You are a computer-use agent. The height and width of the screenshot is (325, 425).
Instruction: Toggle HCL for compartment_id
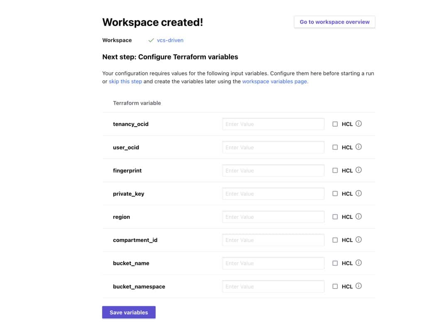coord(335,240)
